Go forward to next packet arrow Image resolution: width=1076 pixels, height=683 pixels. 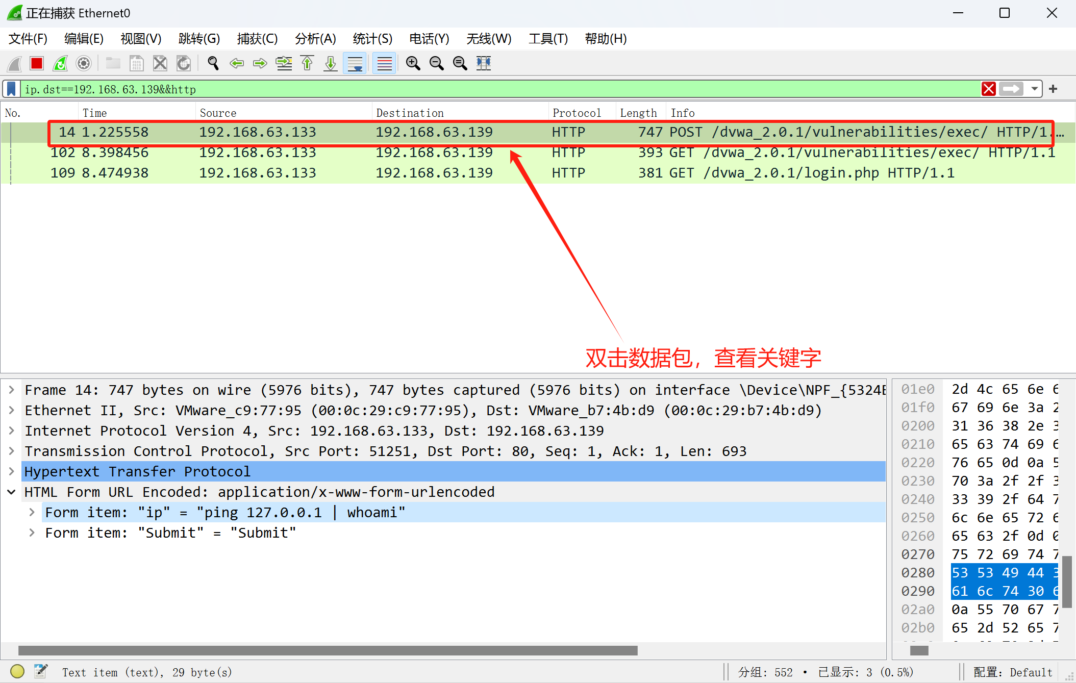260,63
